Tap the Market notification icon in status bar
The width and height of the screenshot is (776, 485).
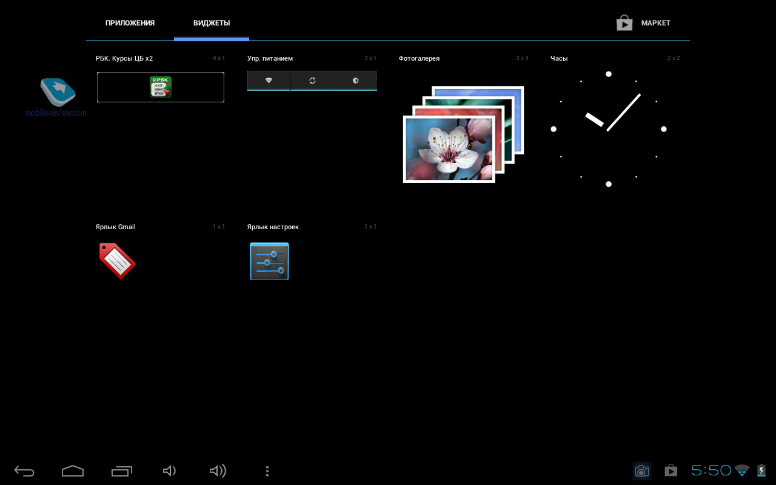pyautogui.click(x=671, y=470)
